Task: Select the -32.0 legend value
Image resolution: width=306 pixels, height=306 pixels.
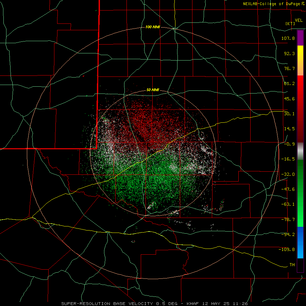Action: pyautogui.click(x=288, y=174)
